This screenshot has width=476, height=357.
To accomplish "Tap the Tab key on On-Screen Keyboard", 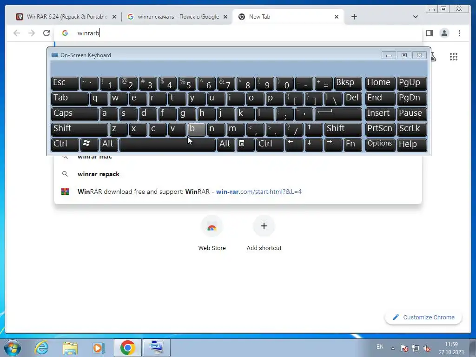I will click(x=70, y=99).
